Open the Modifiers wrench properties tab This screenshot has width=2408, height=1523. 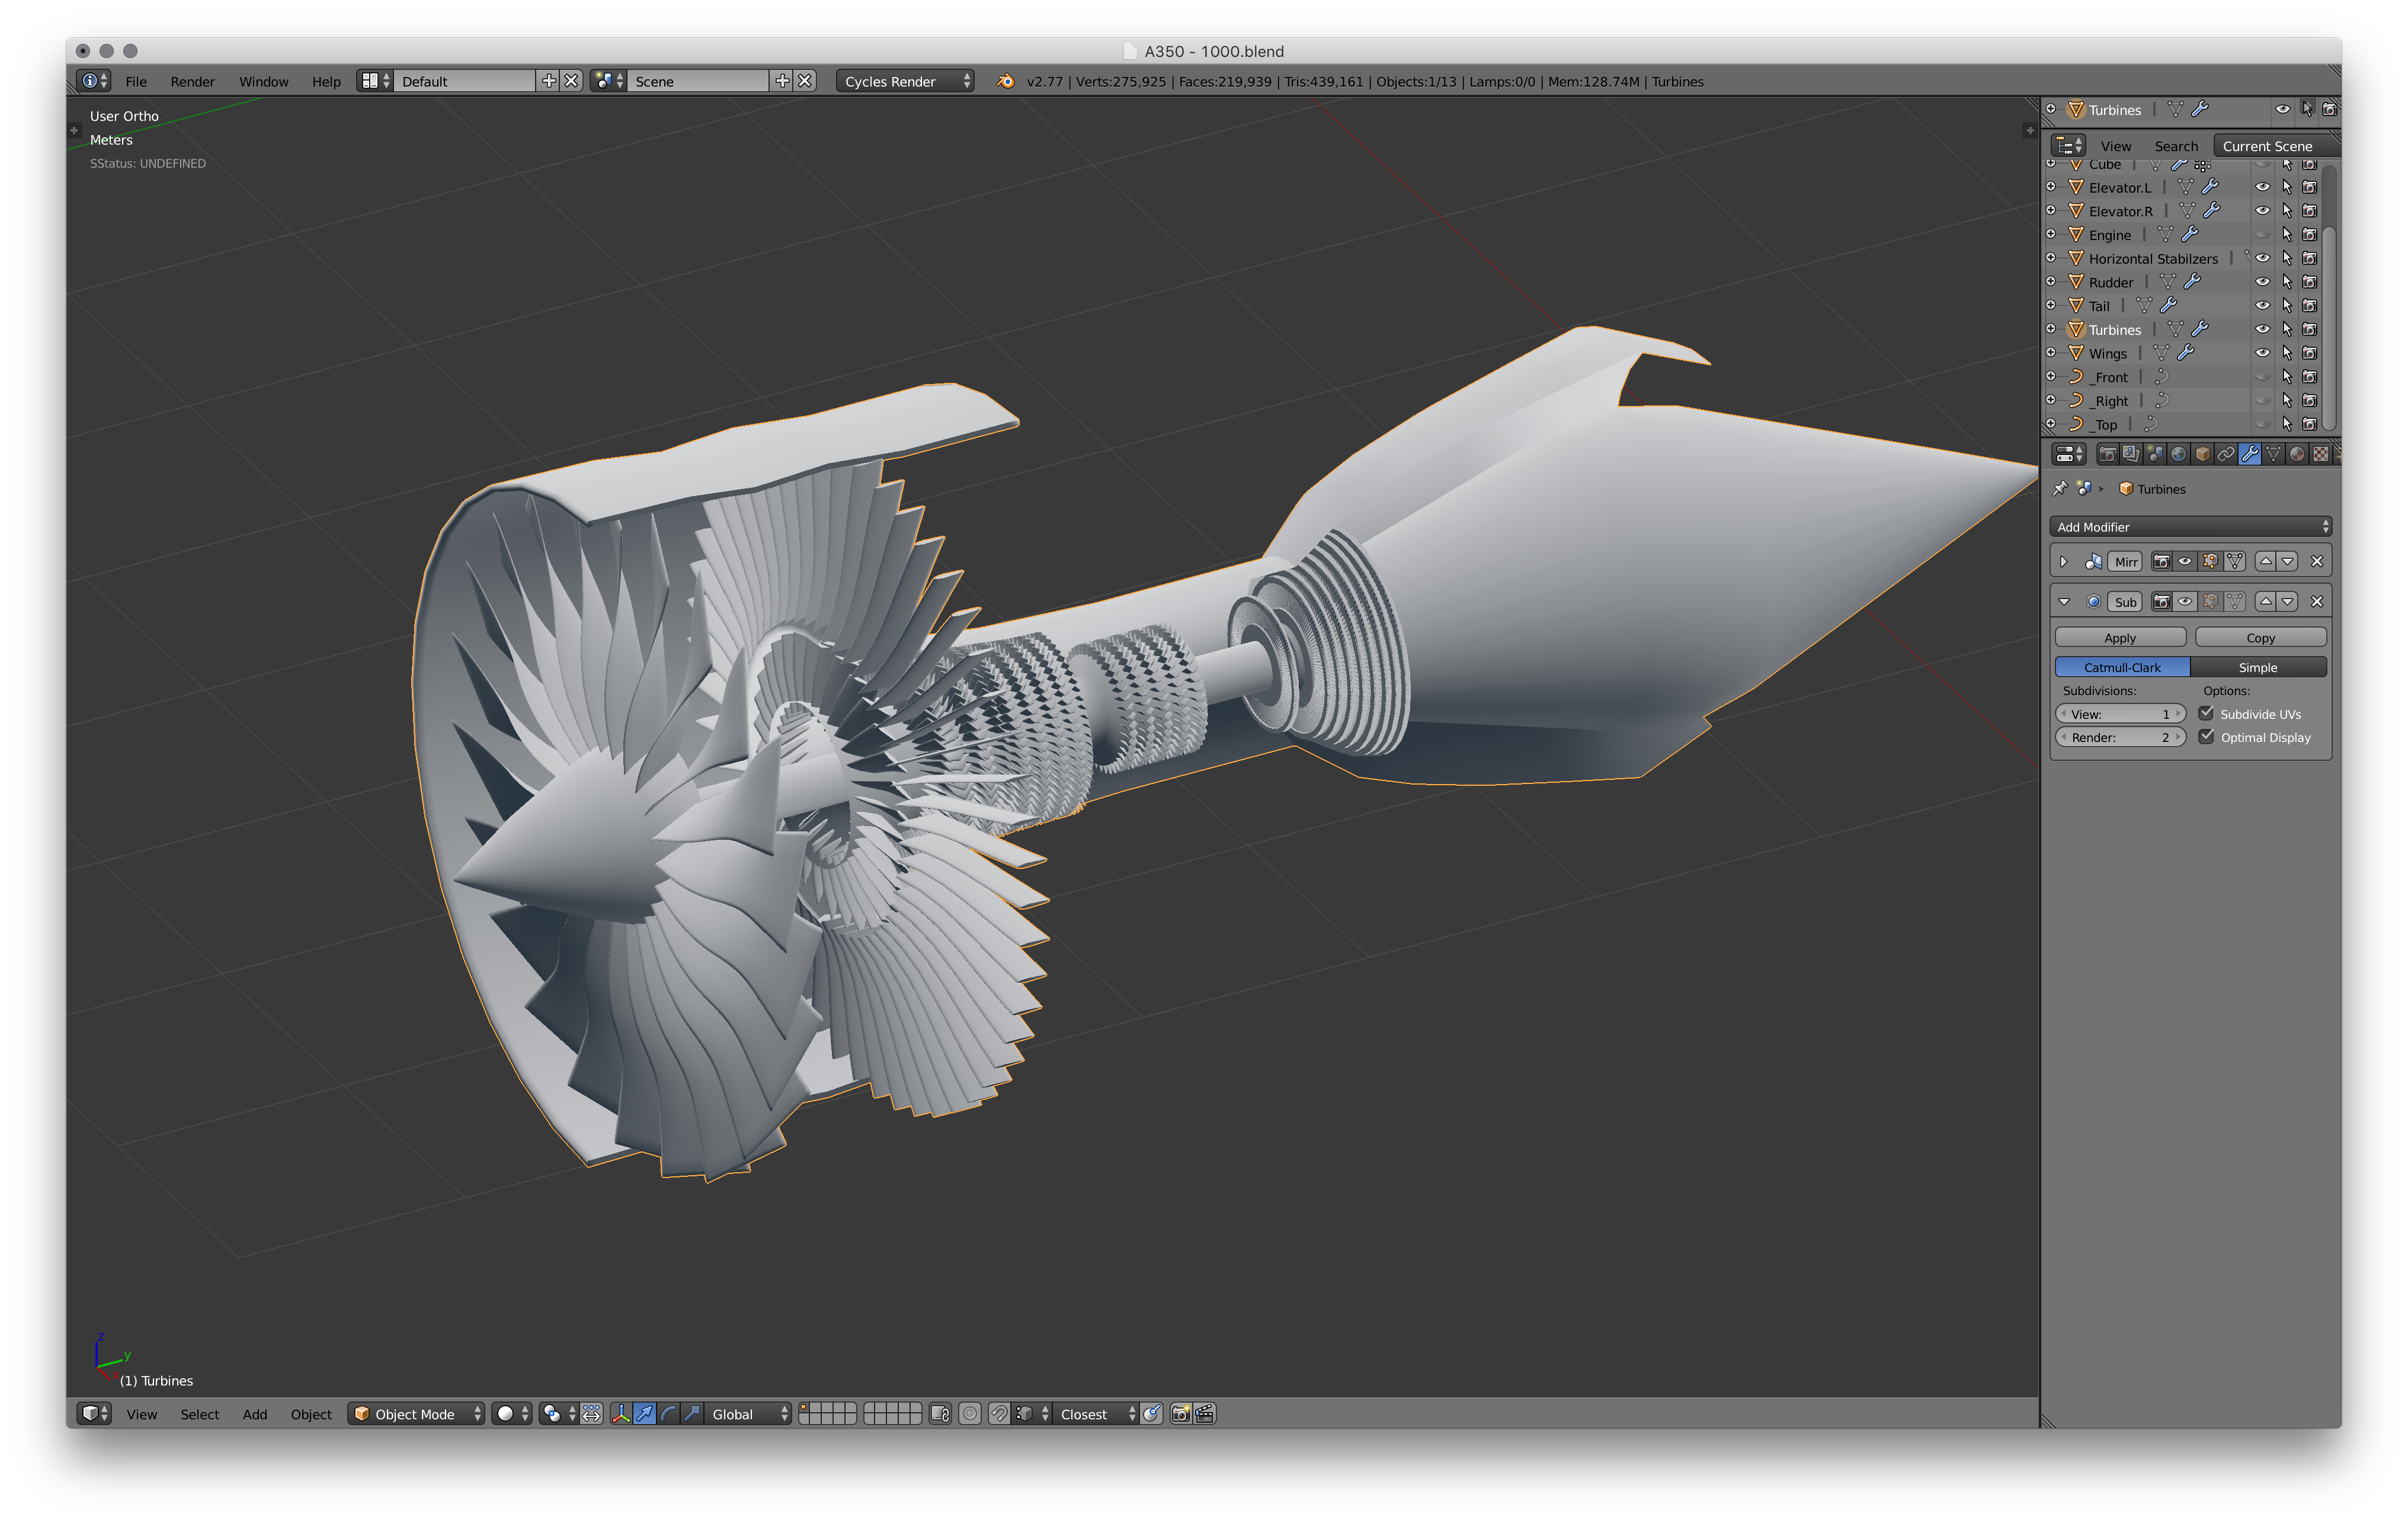2250,454
